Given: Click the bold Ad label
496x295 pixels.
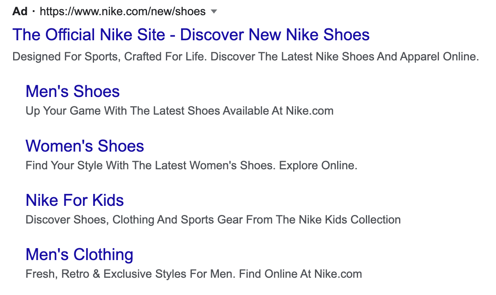Looking at the screenshot, I should pos(20,11).
